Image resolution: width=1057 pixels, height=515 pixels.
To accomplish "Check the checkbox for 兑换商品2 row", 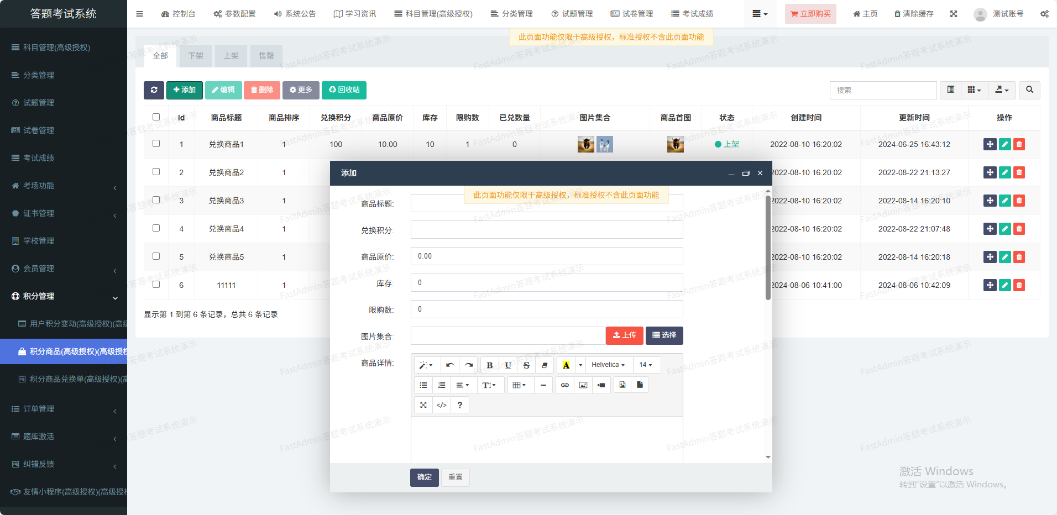I will (156, 172).
